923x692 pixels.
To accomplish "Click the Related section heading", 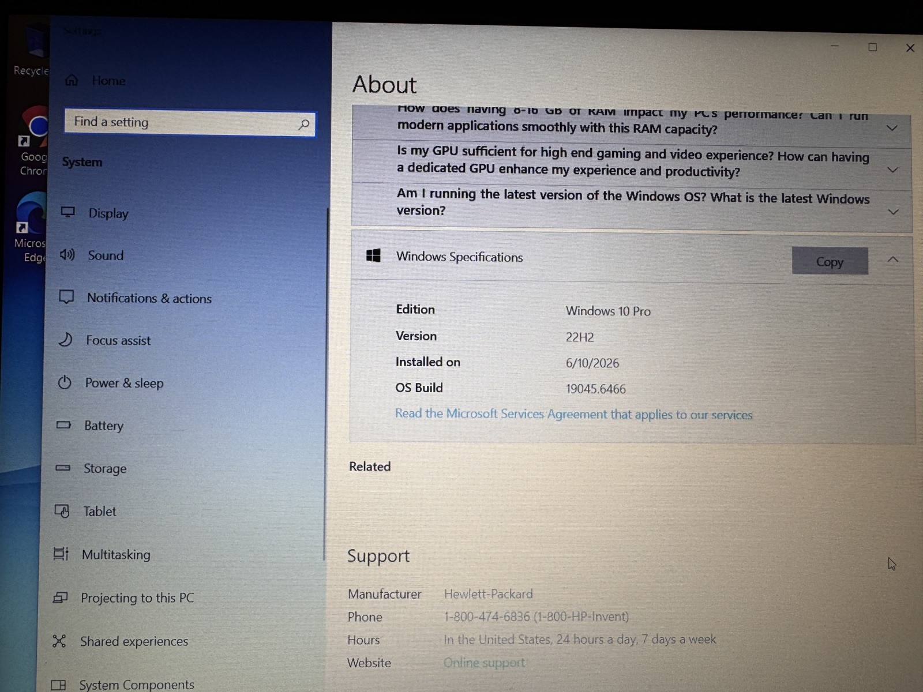I will (x=370, y=467).
